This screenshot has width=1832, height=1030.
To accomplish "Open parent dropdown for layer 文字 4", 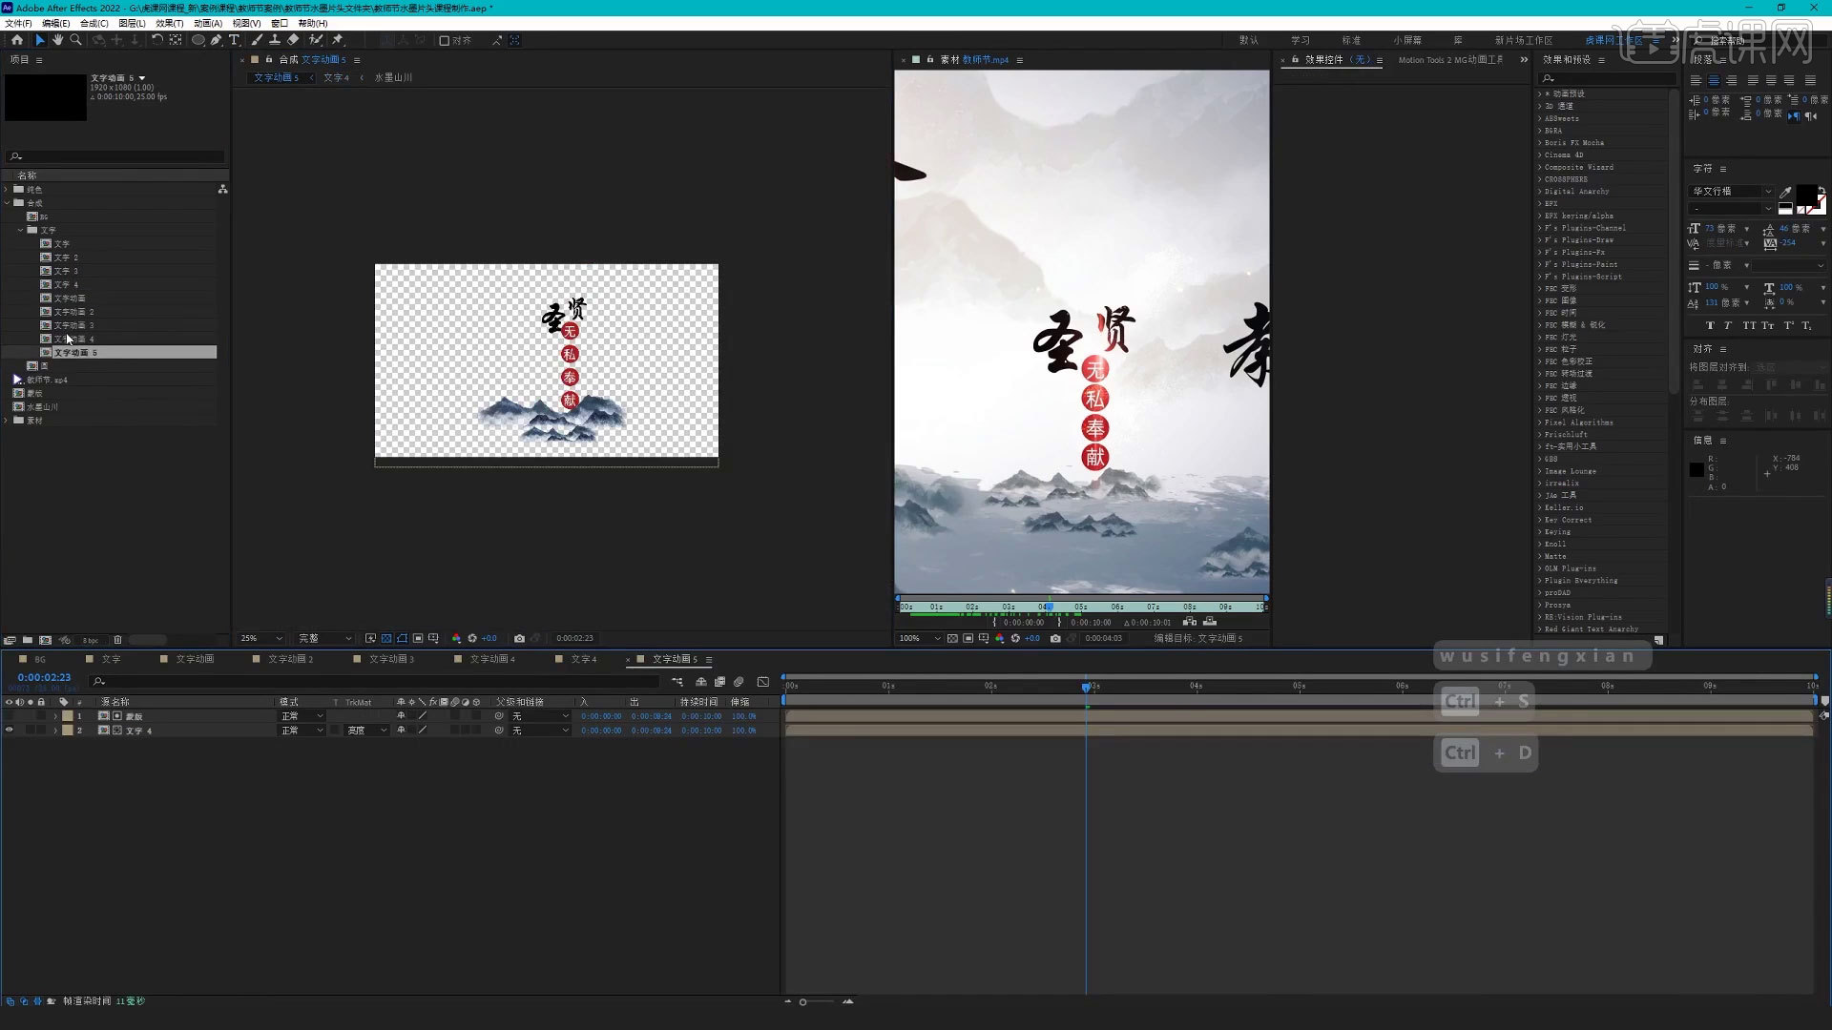I will [x=540, y=731].
